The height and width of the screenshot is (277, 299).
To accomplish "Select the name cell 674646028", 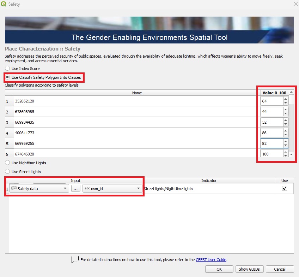I will click(137, 153).
